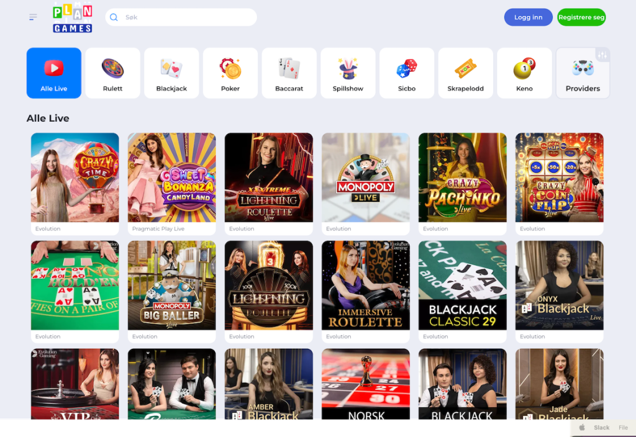Open the hamburger menu icon
Image resolution: width=636 pixels, height=437 pixels.
click(33, 17)
